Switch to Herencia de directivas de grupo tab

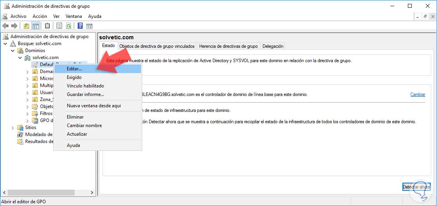(228, 46)
